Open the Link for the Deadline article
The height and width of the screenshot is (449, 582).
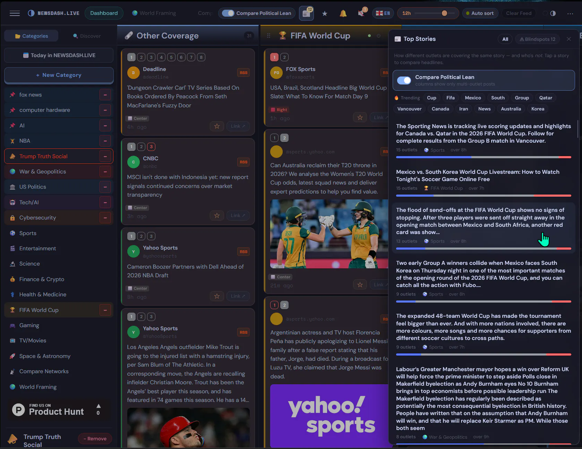coord(238,126)
